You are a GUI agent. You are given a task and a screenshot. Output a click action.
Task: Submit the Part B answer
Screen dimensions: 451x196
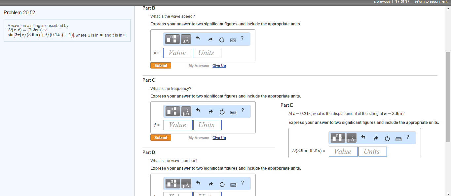161,65
